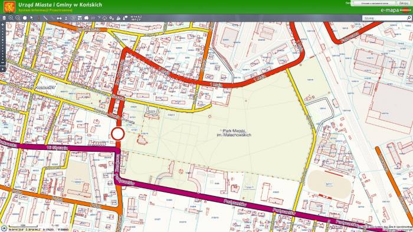Click the zoom slider plus button
This screenshot has width=413, height=232.
pos(2,25)
